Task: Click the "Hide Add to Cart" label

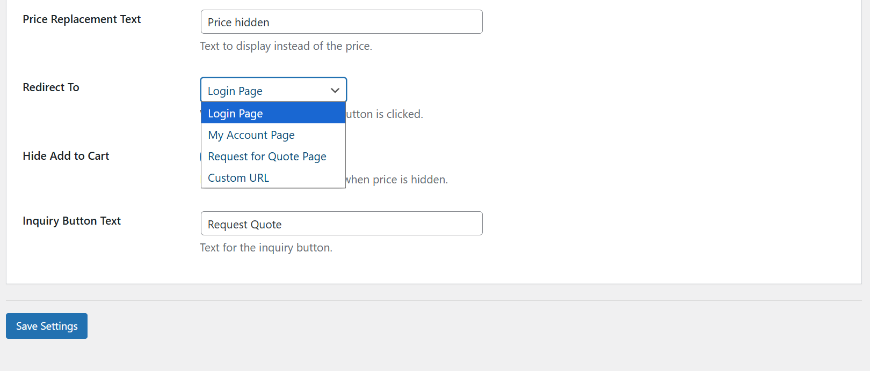Action: click(x=66, y=155)
